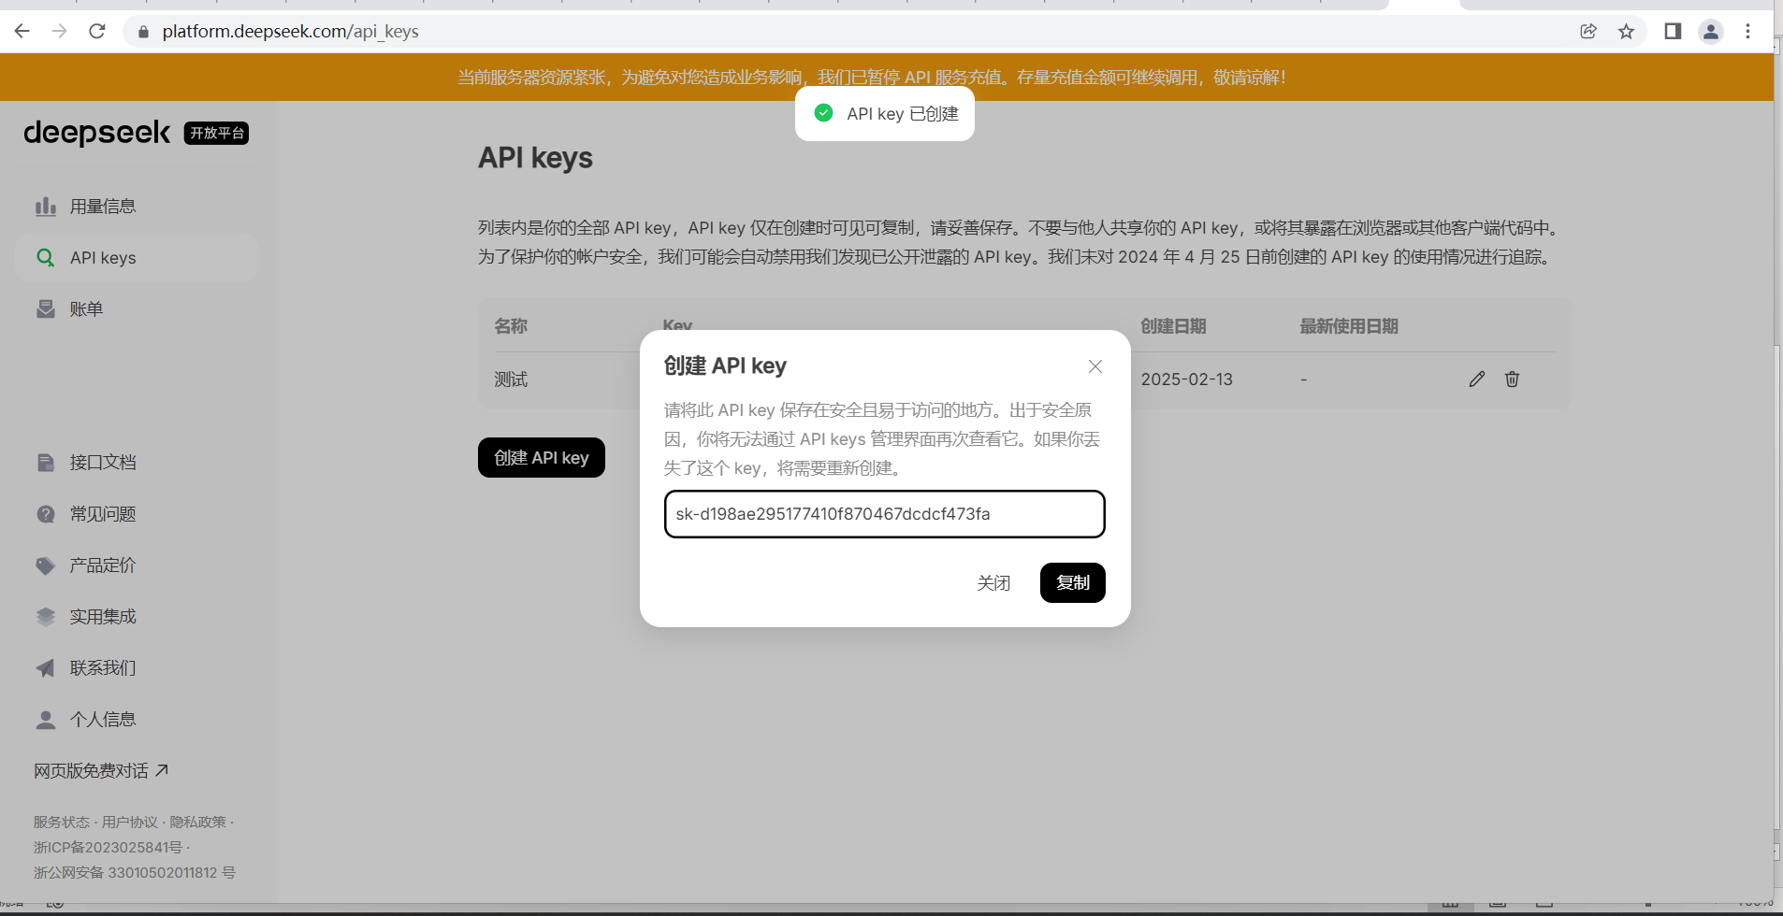The image size is (1783, 916).
Task: Click the green success check icon
Action: pos(823,113)
